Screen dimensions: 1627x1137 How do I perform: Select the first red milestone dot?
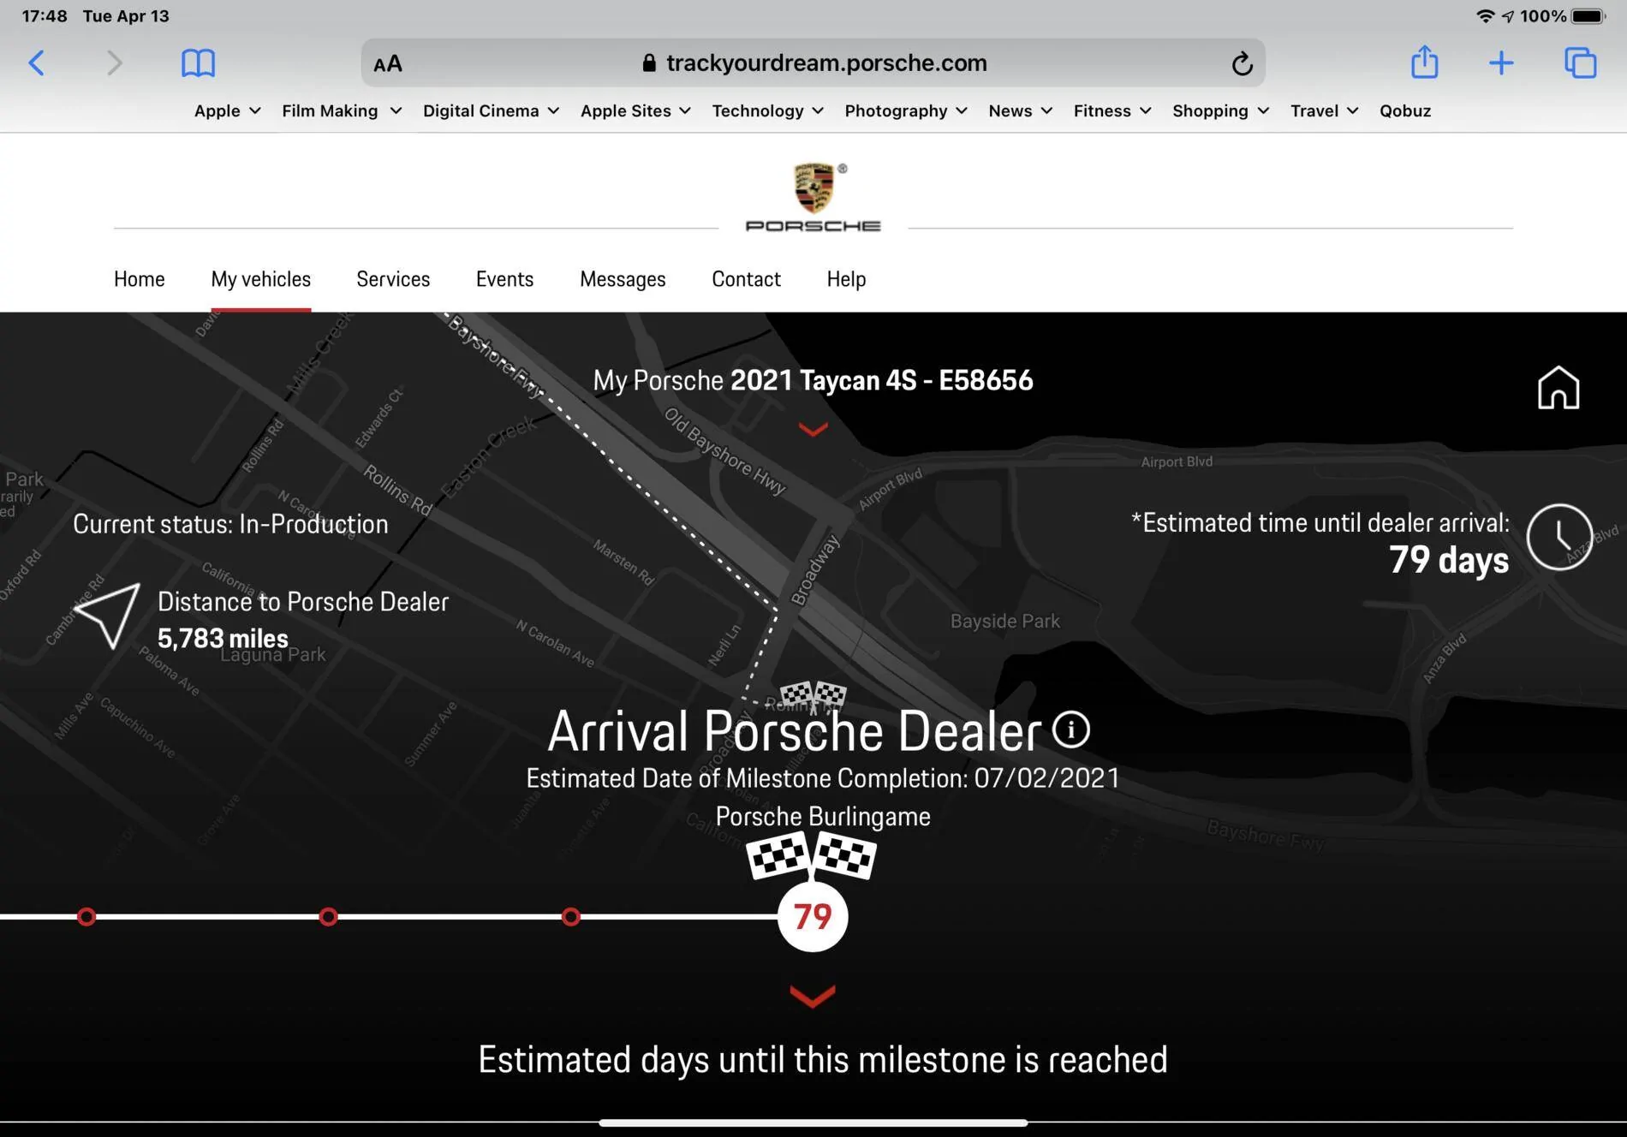click(x=86, y=917)
